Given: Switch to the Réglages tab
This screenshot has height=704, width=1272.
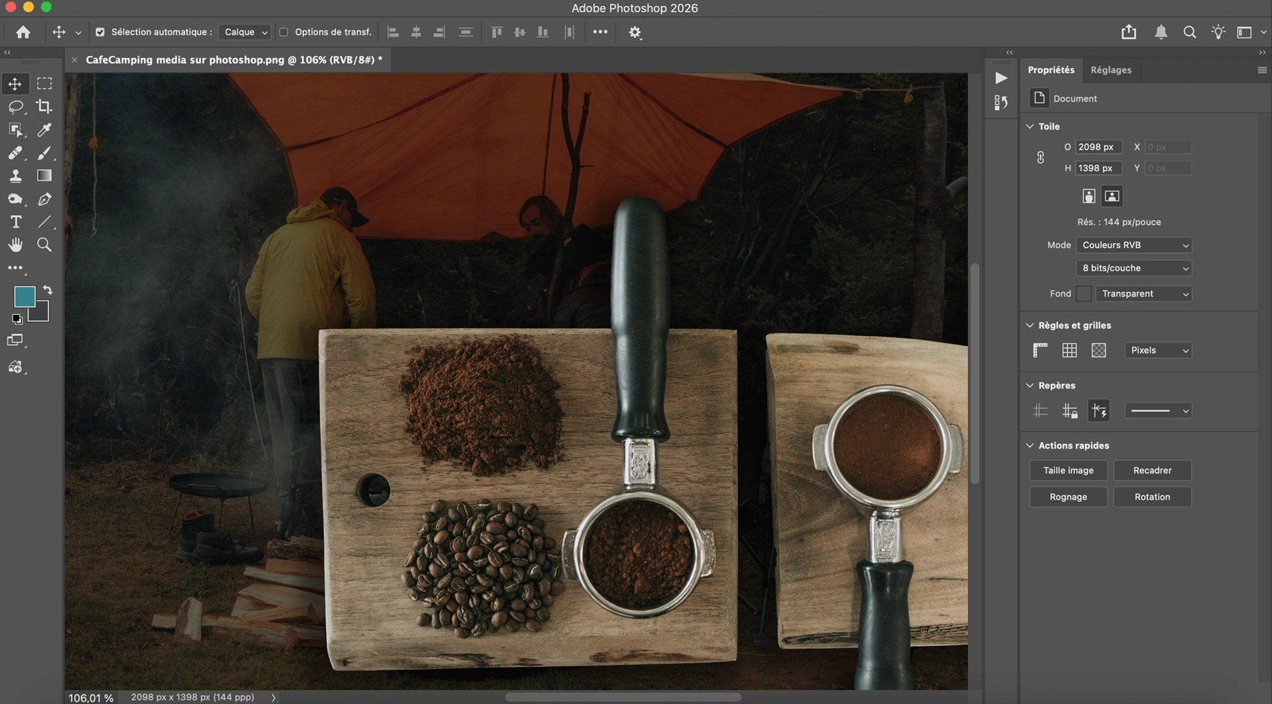Looking at the screenshot, I should 1110,69.
